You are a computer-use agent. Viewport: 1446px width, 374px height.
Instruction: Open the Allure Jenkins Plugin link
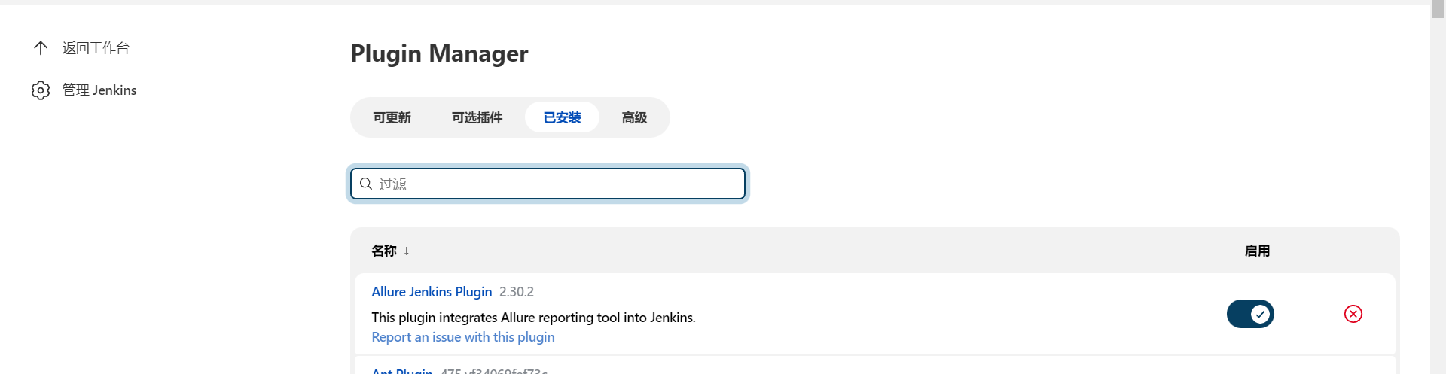point(432,292)
